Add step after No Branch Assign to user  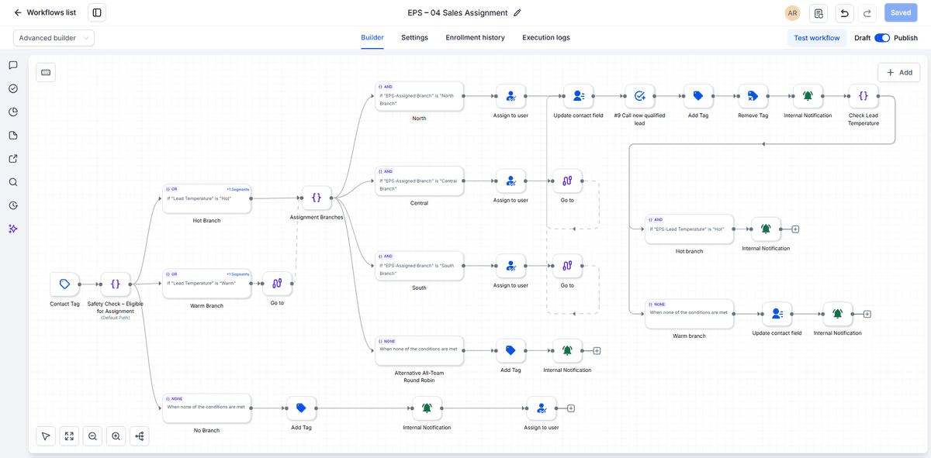pos(571,408)
